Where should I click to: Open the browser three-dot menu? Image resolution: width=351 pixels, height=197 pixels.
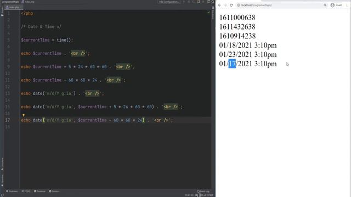347,5
